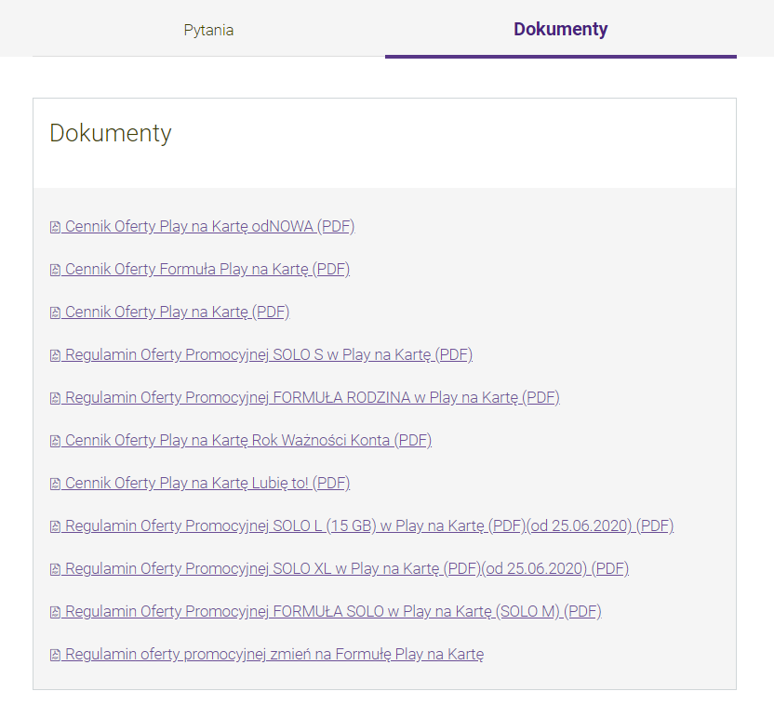774x718 pixels.
Task: Open Regulamin SOLO S w Play na Kartę
Action: pos(268,354)
